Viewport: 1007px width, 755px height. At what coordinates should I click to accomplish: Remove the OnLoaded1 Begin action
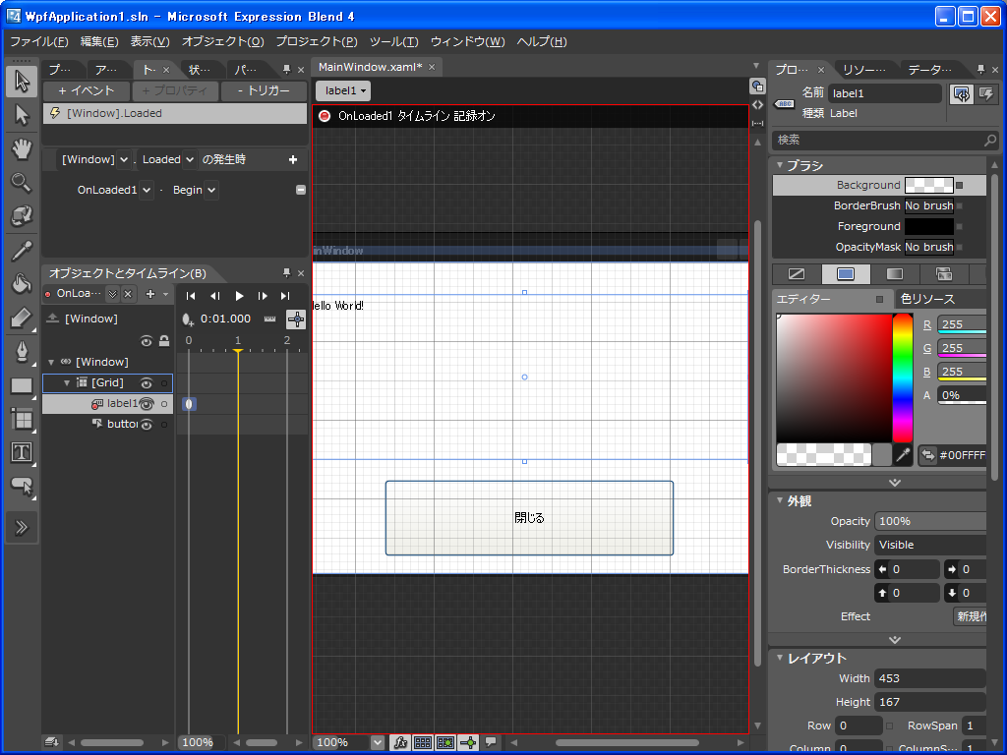coord(301,190)
